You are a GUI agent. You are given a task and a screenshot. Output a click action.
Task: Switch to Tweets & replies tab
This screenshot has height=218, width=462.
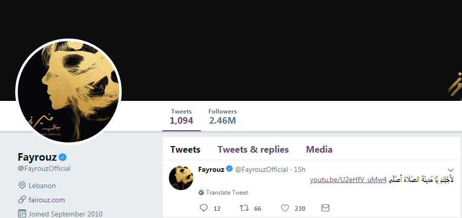253,150
